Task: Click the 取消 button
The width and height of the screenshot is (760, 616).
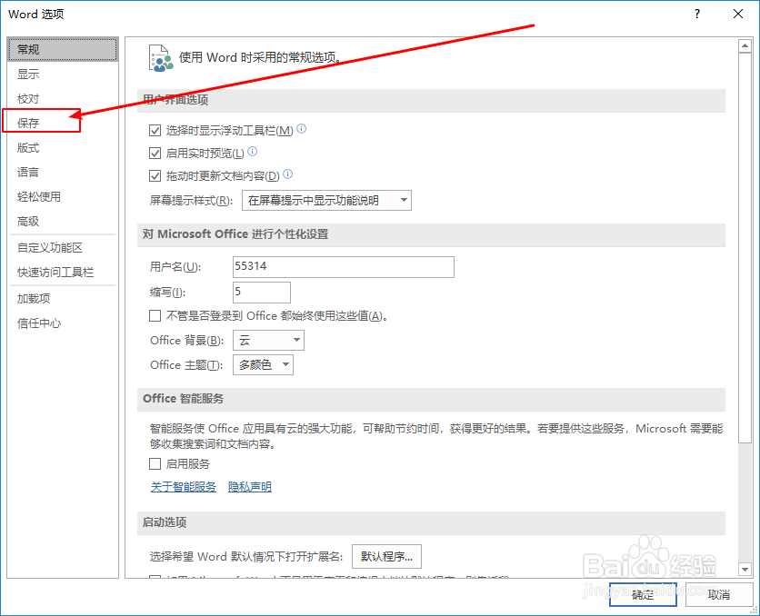Action: tap(719, 594)
